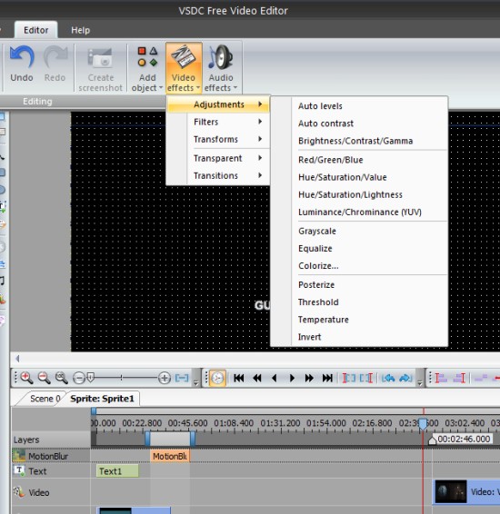This screenshot has width=500, height=514.
Task: Open the Add object tool
Action: point(147,68)
